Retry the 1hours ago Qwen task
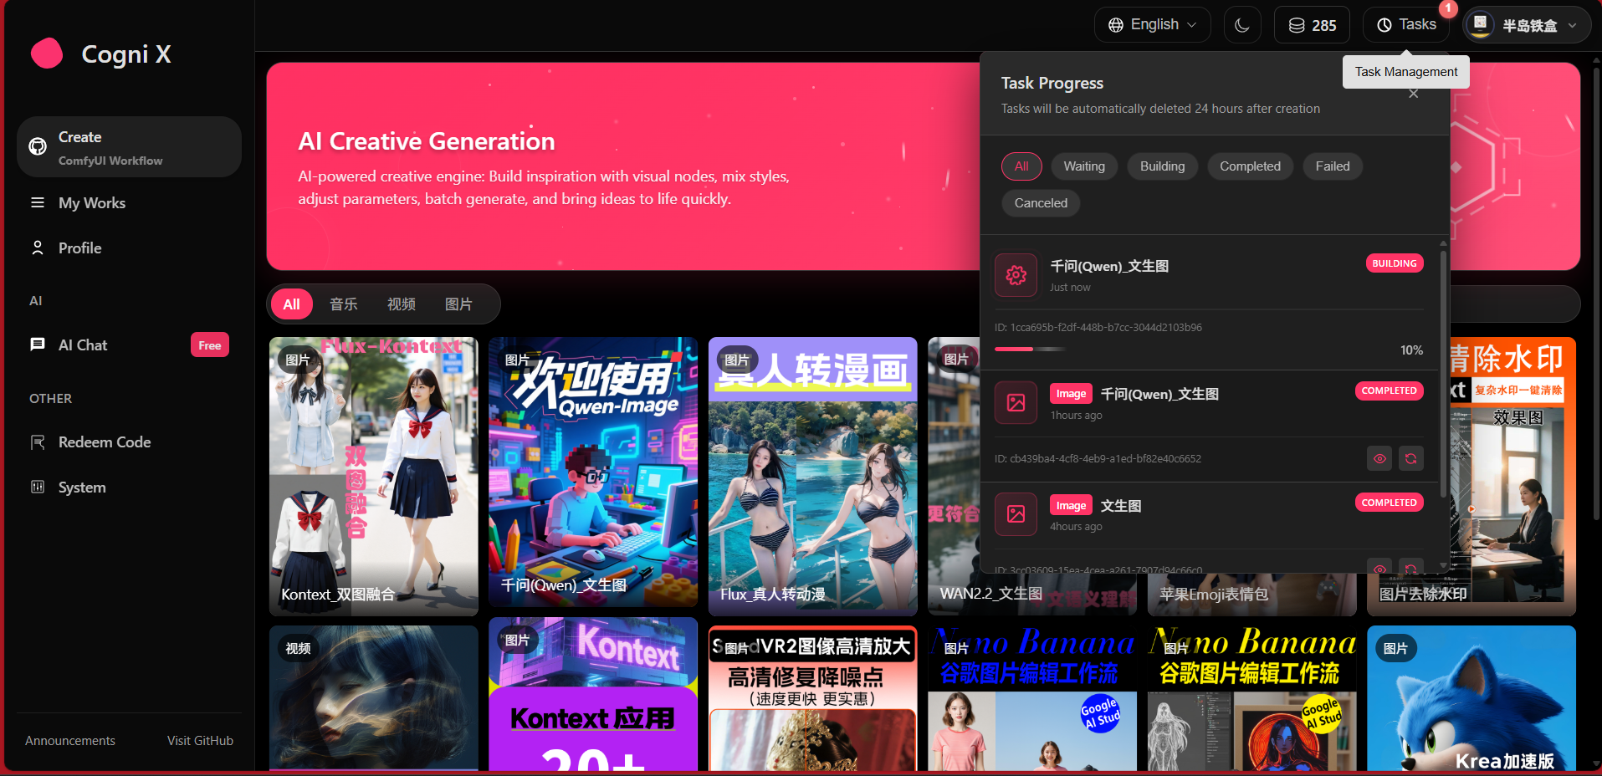 [x=1410, y=458]
